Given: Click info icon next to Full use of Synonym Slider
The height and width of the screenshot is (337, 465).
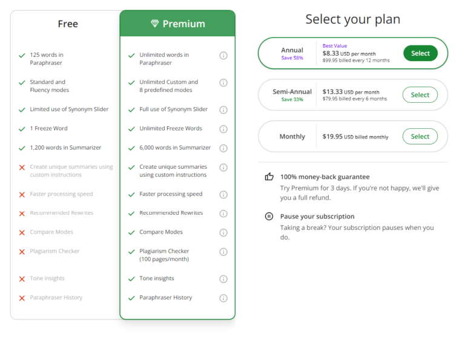Looking at the screenshot, I should pyautogui.click(x=223, y=110).
